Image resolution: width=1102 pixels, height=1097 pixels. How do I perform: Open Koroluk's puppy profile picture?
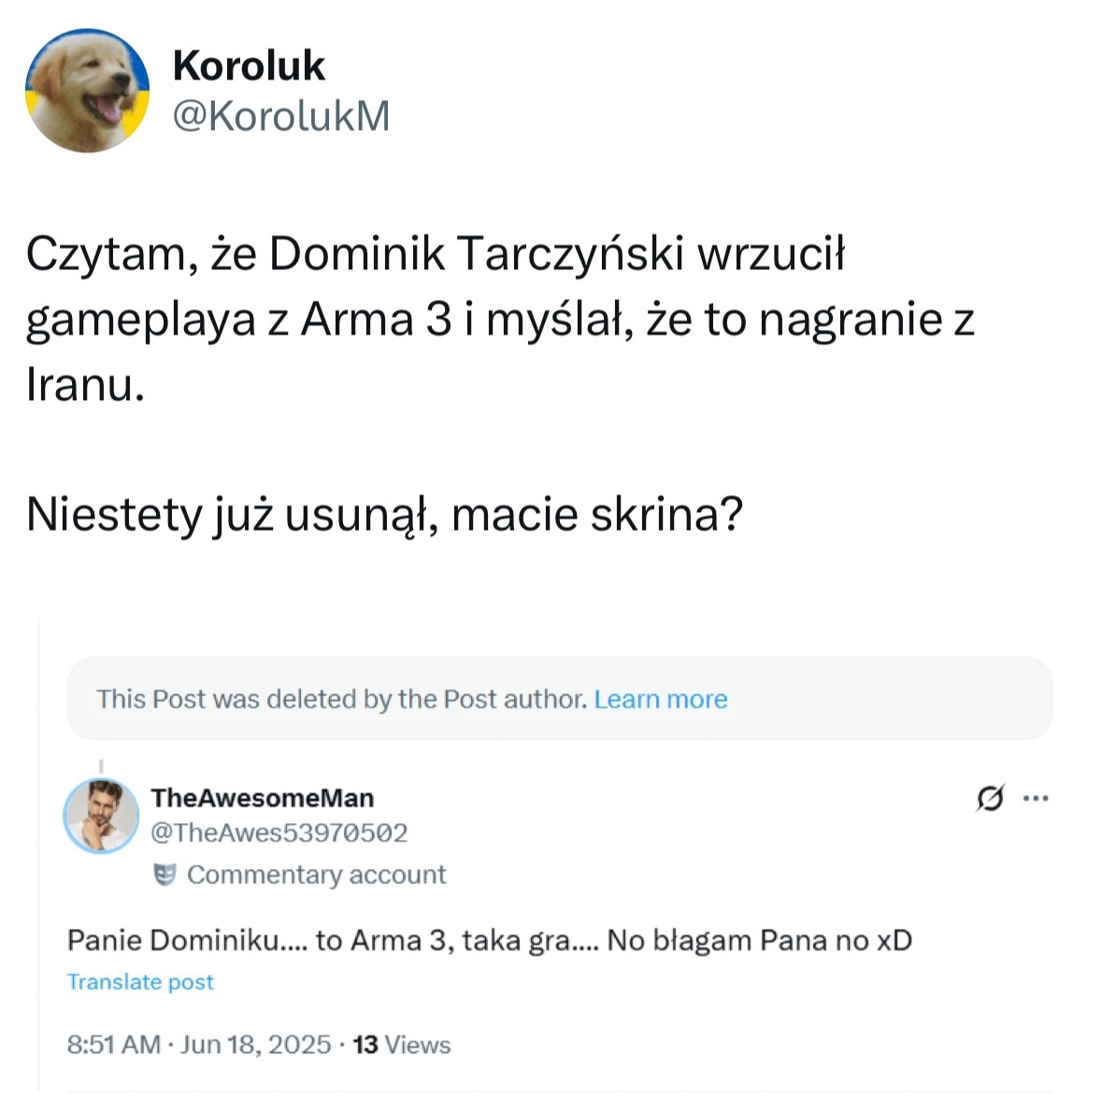click(x=87, y=90)
